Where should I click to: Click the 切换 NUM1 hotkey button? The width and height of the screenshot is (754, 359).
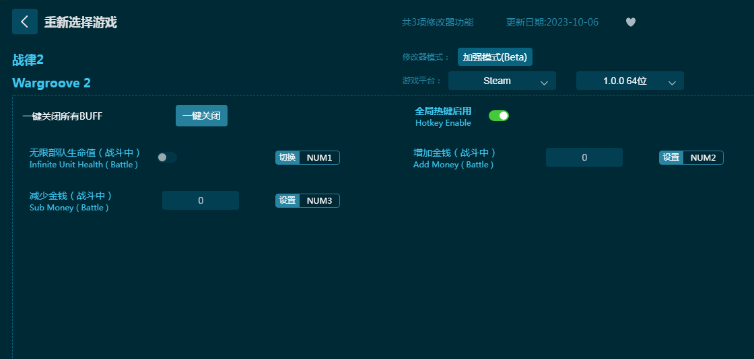coord(307,157)
